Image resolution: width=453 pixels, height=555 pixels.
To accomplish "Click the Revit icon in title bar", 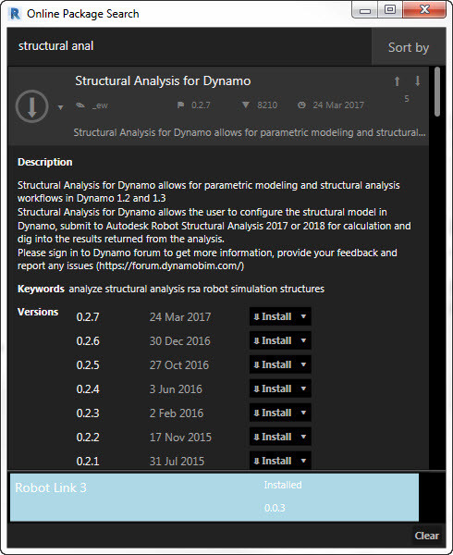I will 15,14.
